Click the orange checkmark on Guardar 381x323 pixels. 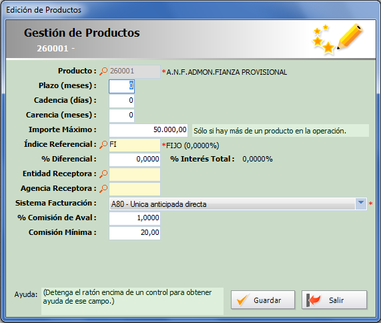242,300
